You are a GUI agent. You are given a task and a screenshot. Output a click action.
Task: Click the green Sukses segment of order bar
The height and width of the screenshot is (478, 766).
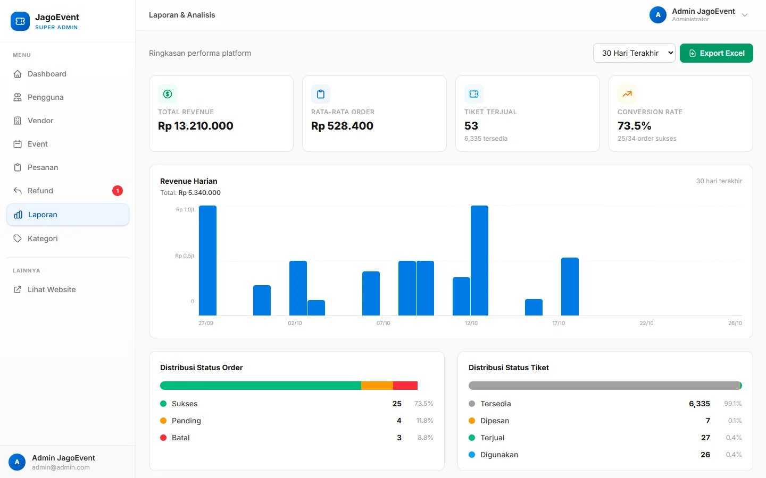pos(261,386)
